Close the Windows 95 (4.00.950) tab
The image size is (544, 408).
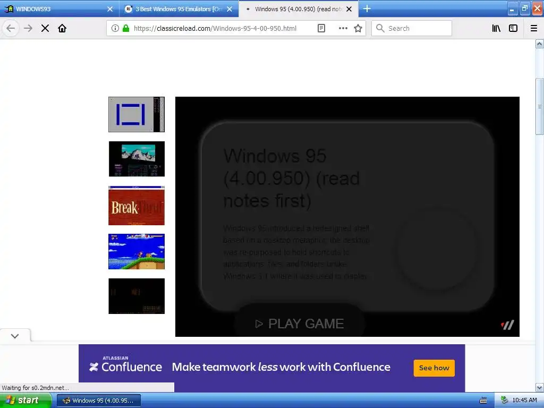point(350,9)
